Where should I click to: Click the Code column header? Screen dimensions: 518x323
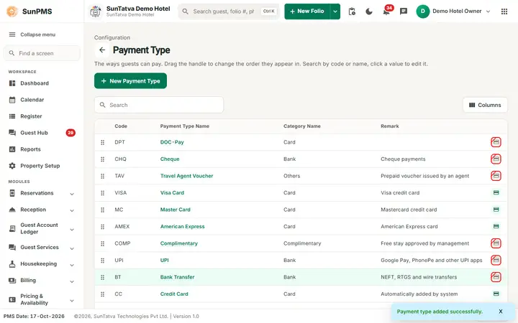pos(121,126)
